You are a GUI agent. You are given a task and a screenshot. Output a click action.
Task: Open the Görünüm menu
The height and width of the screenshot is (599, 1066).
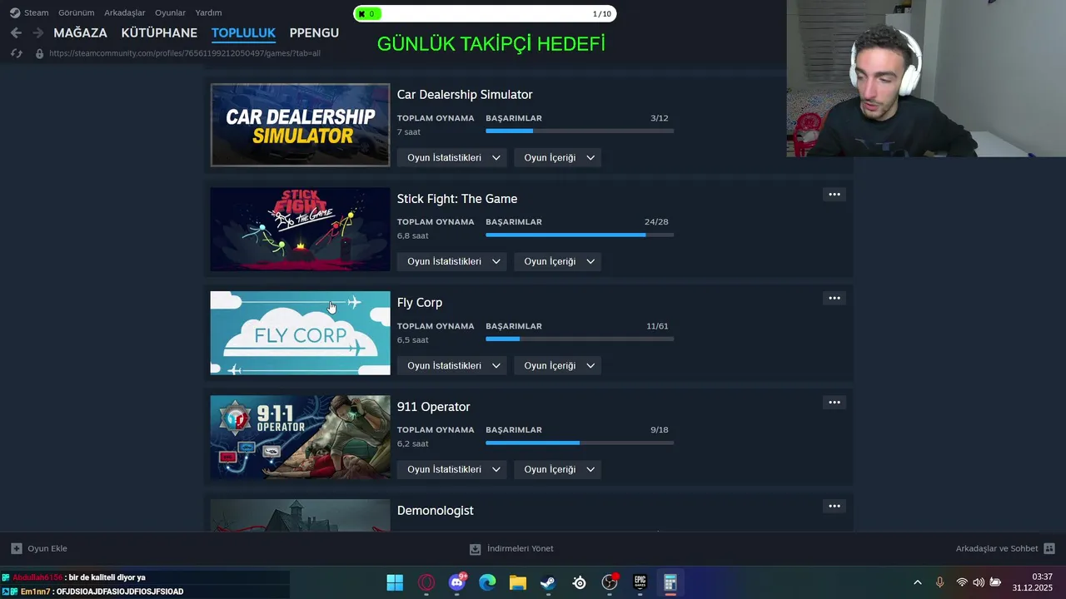(x=76, y=12)
